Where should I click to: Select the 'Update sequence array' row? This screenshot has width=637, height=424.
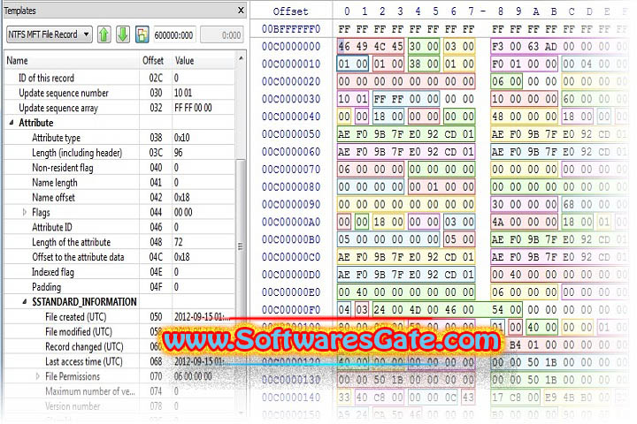(x=119, y=108)
